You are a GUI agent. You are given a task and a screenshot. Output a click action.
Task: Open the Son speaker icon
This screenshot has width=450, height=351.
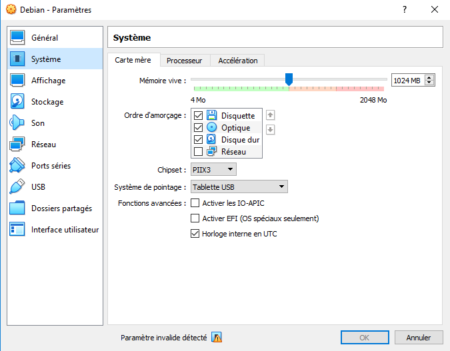click(x=17, y=123)
